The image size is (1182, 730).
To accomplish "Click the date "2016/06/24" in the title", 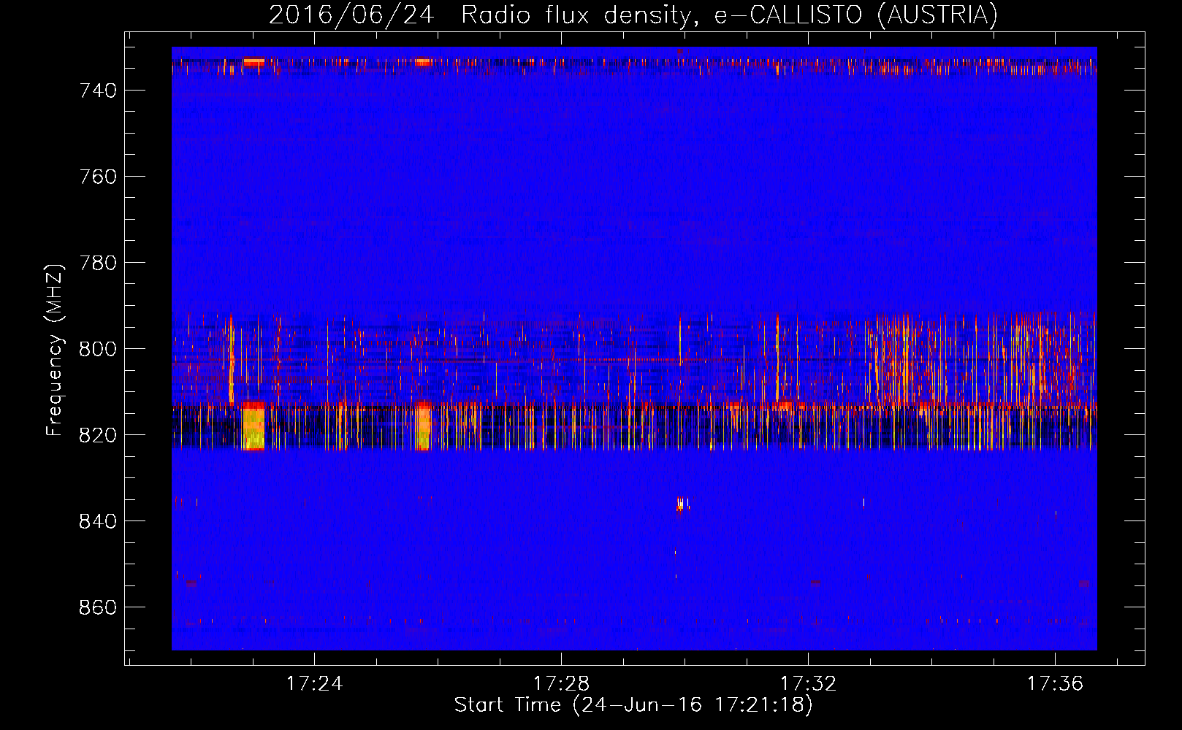I will tap(351, 15).
